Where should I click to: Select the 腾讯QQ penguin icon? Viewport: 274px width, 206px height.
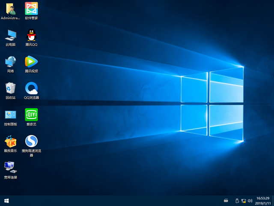[x=31, y=35]
